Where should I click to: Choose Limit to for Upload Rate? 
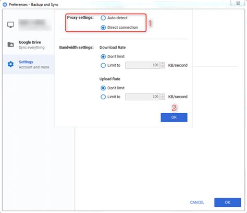[103, 97]
